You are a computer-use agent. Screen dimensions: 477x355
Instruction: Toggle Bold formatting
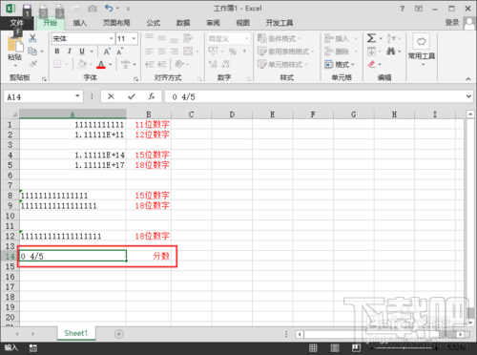tap(57, 52)
